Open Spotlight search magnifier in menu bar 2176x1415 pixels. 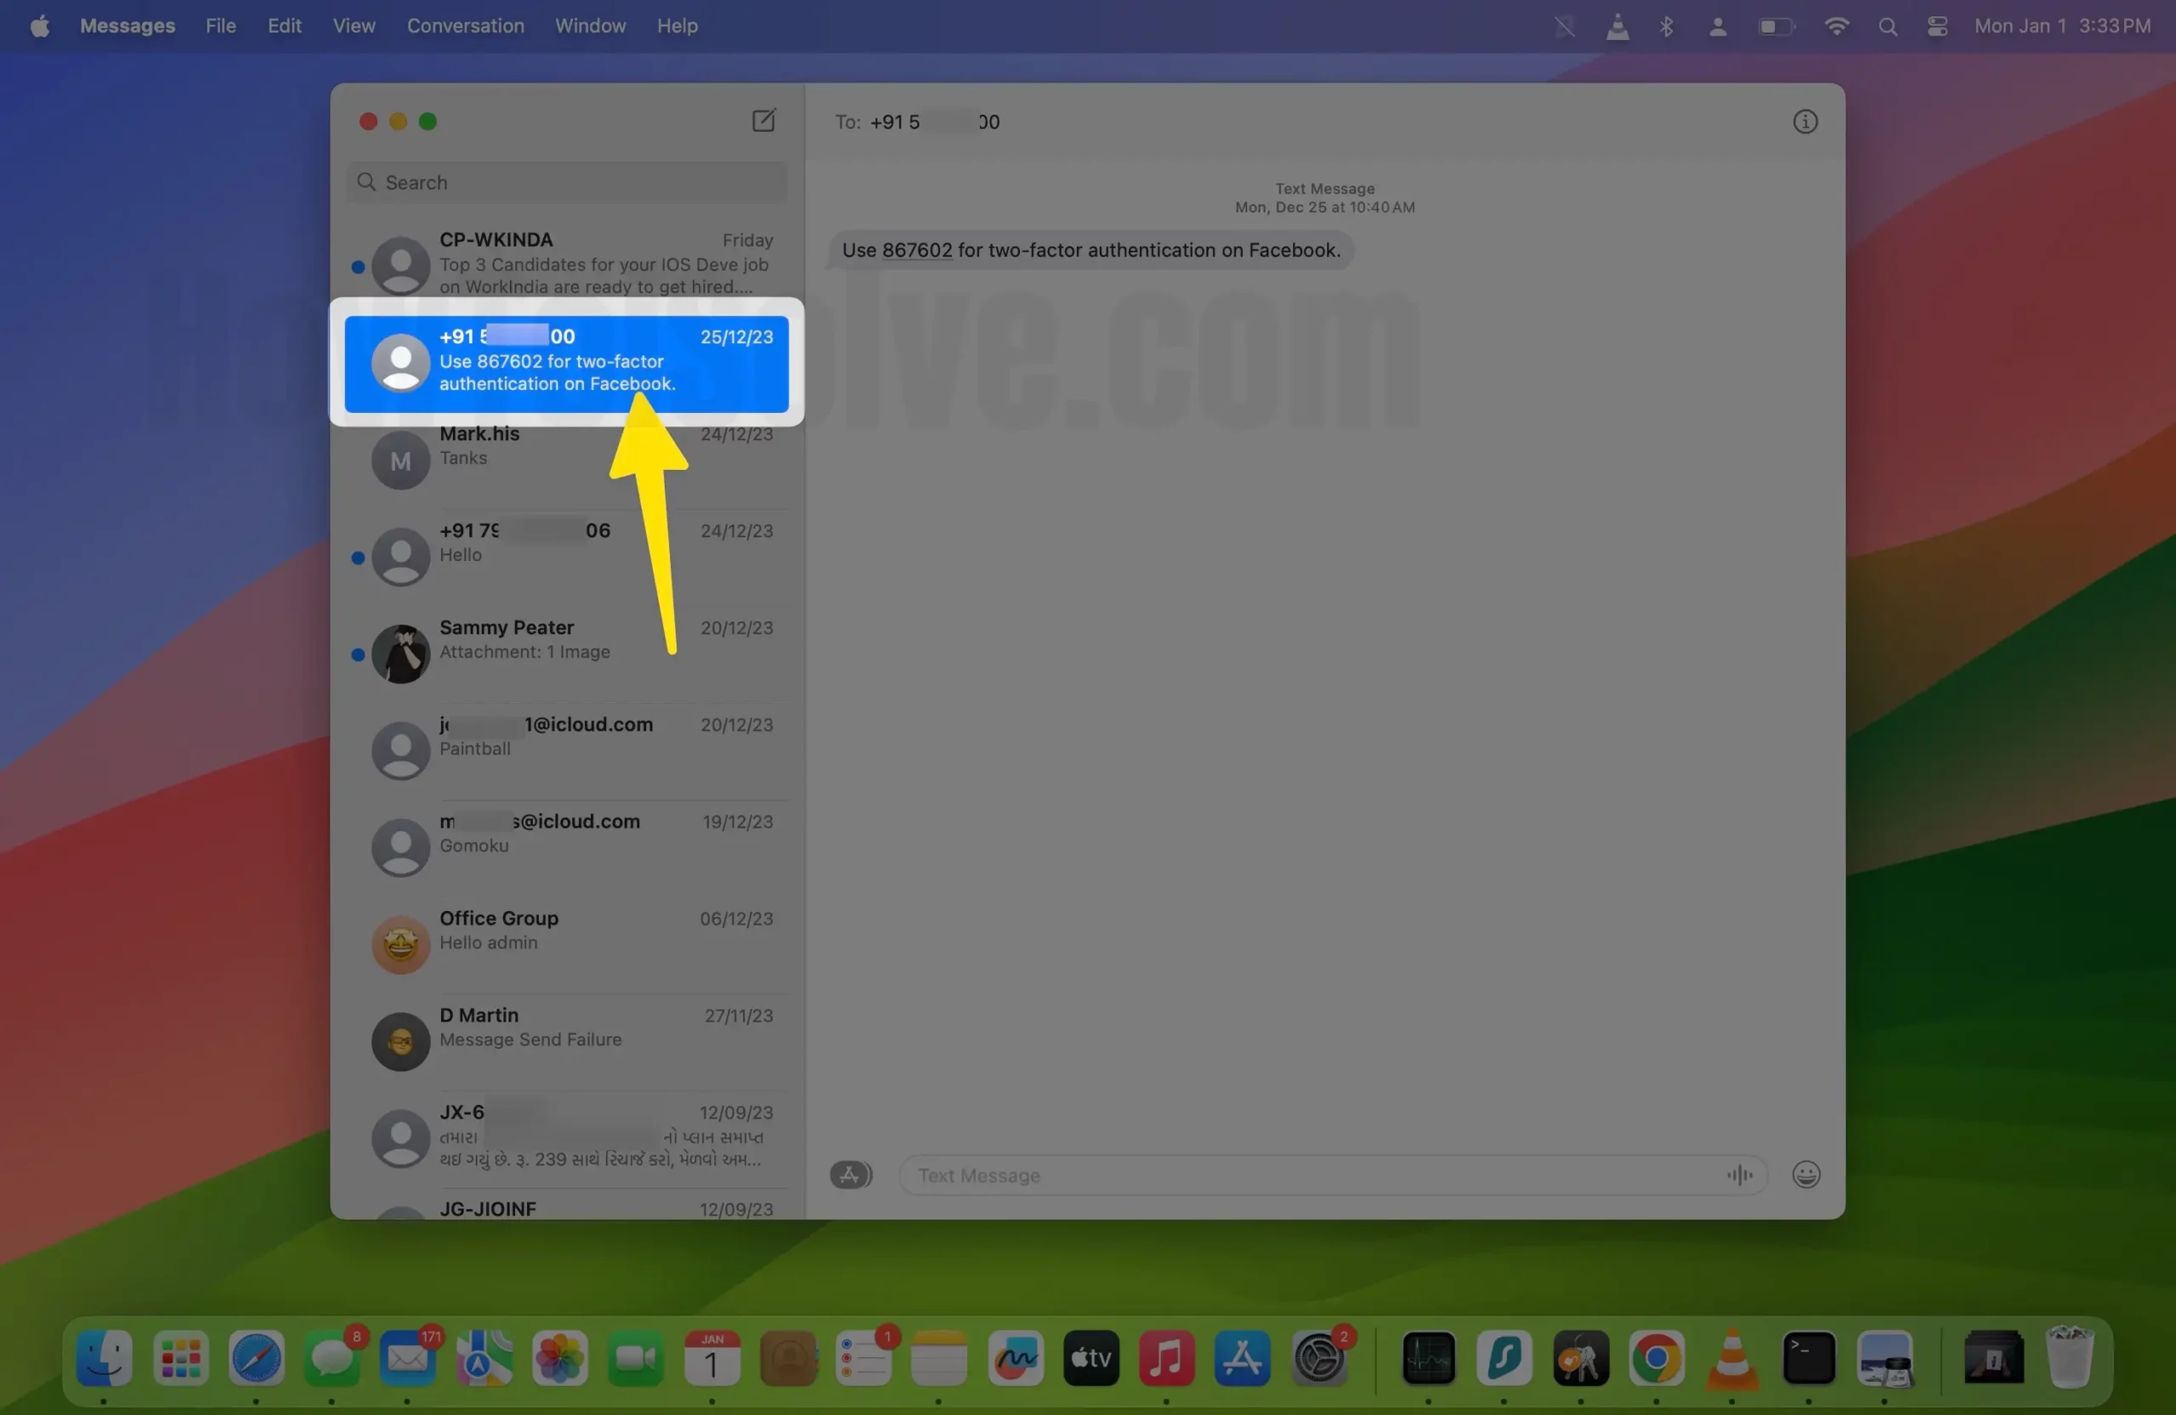(x=1887, y=26)
